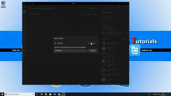Open the volume control in system tray
Viewport: 171px width, 96px height.
(x=159, y=94)
